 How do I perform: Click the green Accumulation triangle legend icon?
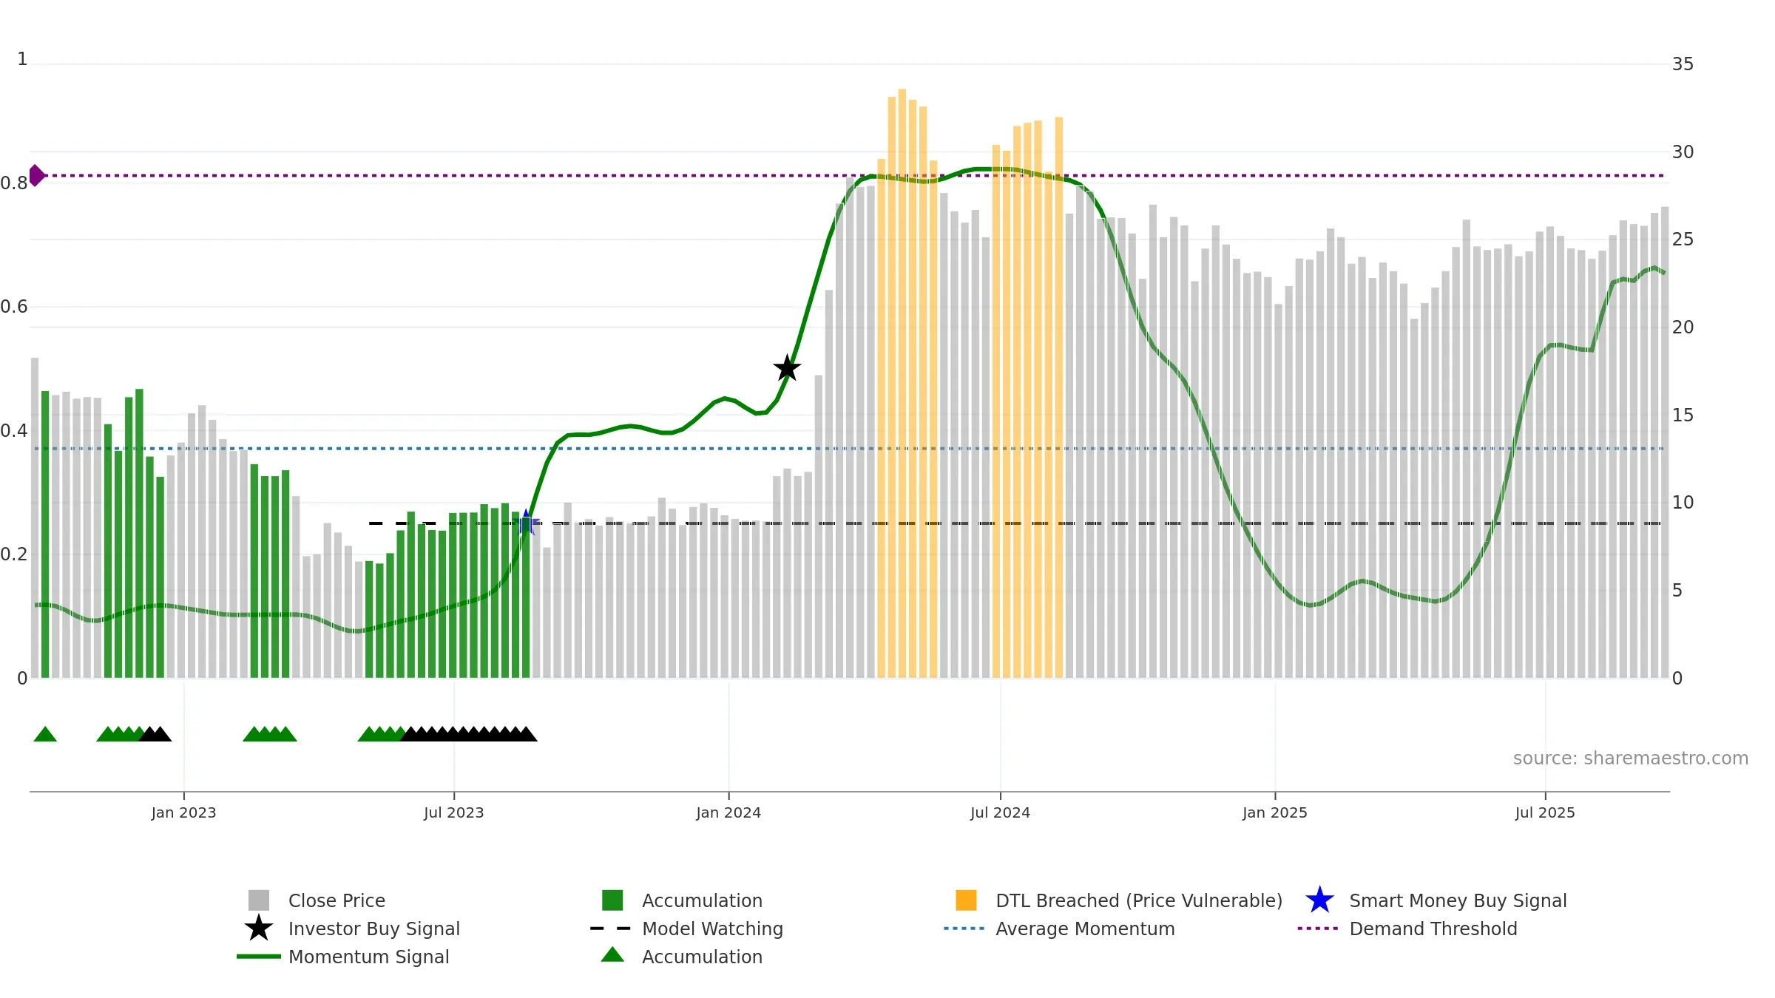click(612, 954)
